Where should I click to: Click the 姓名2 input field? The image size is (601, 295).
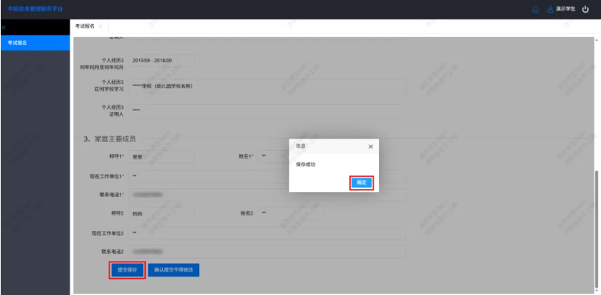tap(290, 213)
